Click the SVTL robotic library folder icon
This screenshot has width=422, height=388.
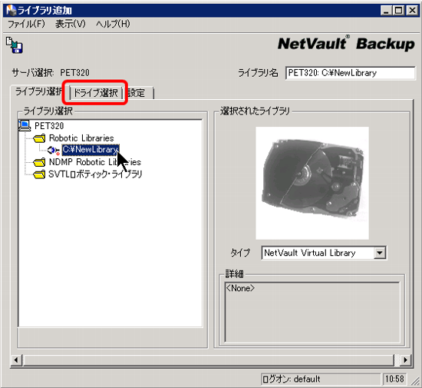pyautogui.click(x=39, y=174)
